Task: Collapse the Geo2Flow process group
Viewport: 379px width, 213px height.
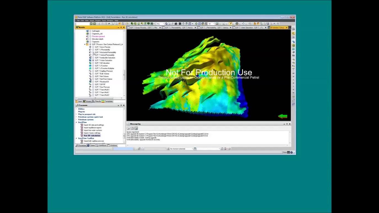Action: coord(76,122)
